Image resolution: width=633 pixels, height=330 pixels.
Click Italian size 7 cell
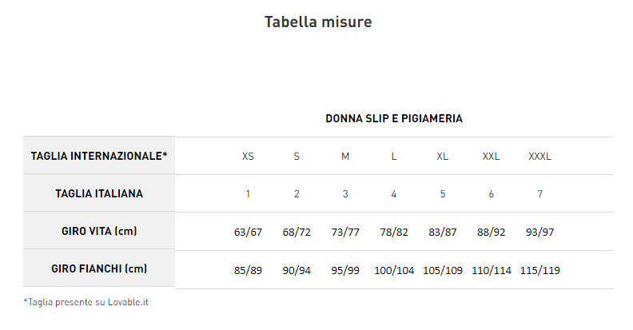tap(539, 194)
